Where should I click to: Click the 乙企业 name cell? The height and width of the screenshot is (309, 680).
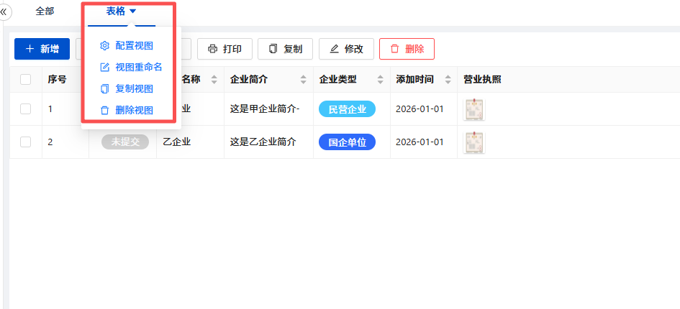click(x=176, y=142)
